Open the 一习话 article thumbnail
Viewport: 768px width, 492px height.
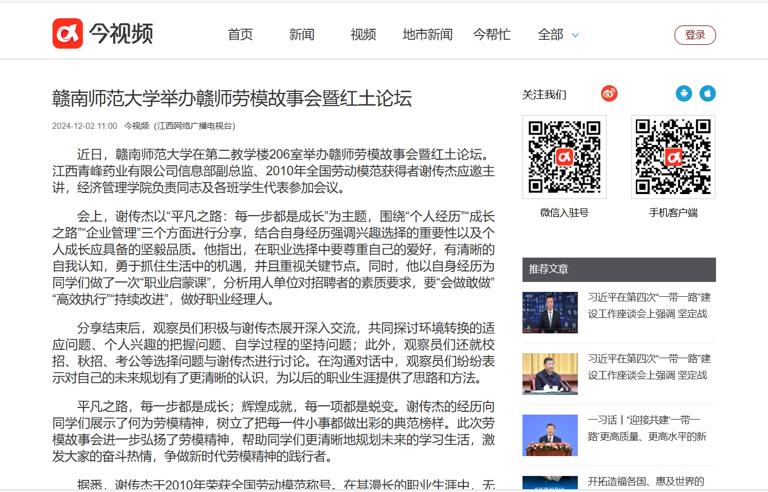tap(550, 435)
